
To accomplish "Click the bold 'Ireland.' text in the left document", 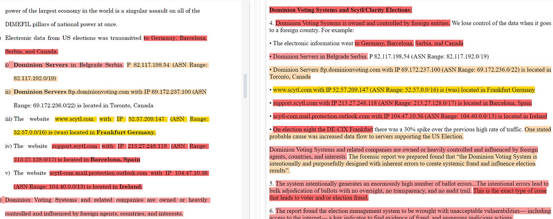I will pos(131,187).
